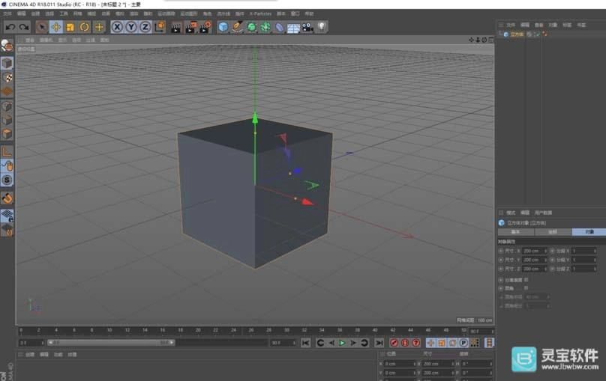This screenshot has width=606, height=381.
Task: Select Edges mode icon
Action: tap(7, 120)
